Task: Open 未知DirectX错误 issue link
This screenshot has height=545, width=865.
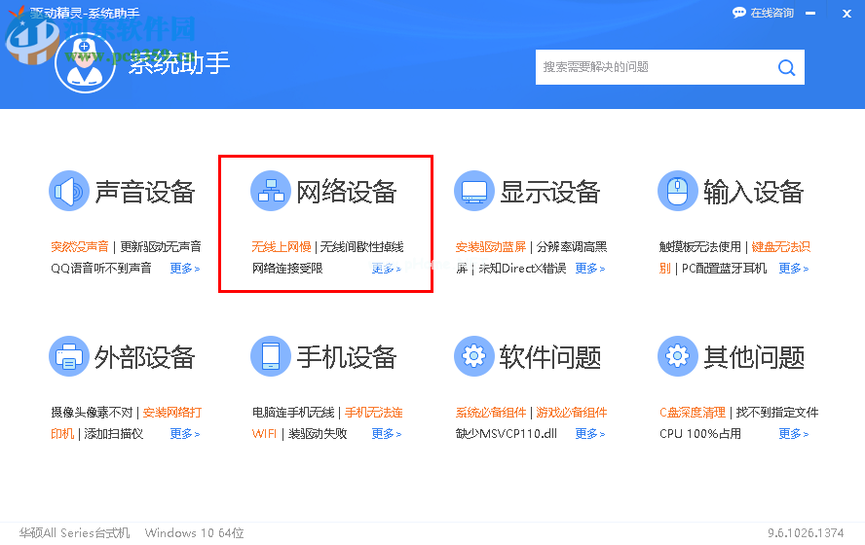Action: click(522, 269)
